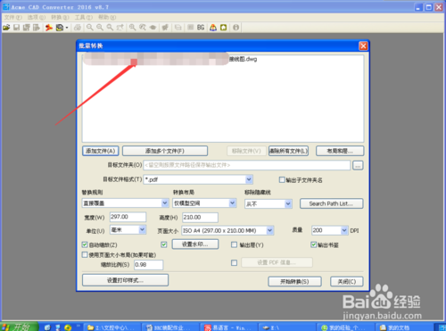
Task: Click the 开始转换(S) button
Action: pyautogui.click(x=294, y=281)
